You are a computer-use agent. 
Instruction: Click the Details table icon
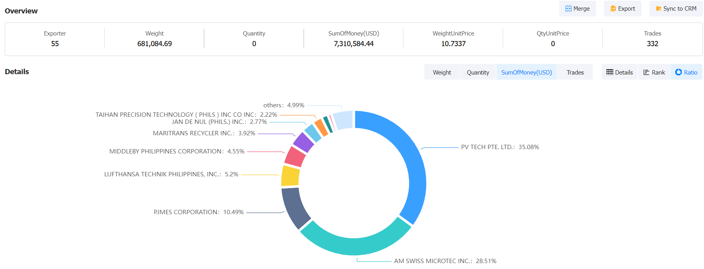point(609,72)
